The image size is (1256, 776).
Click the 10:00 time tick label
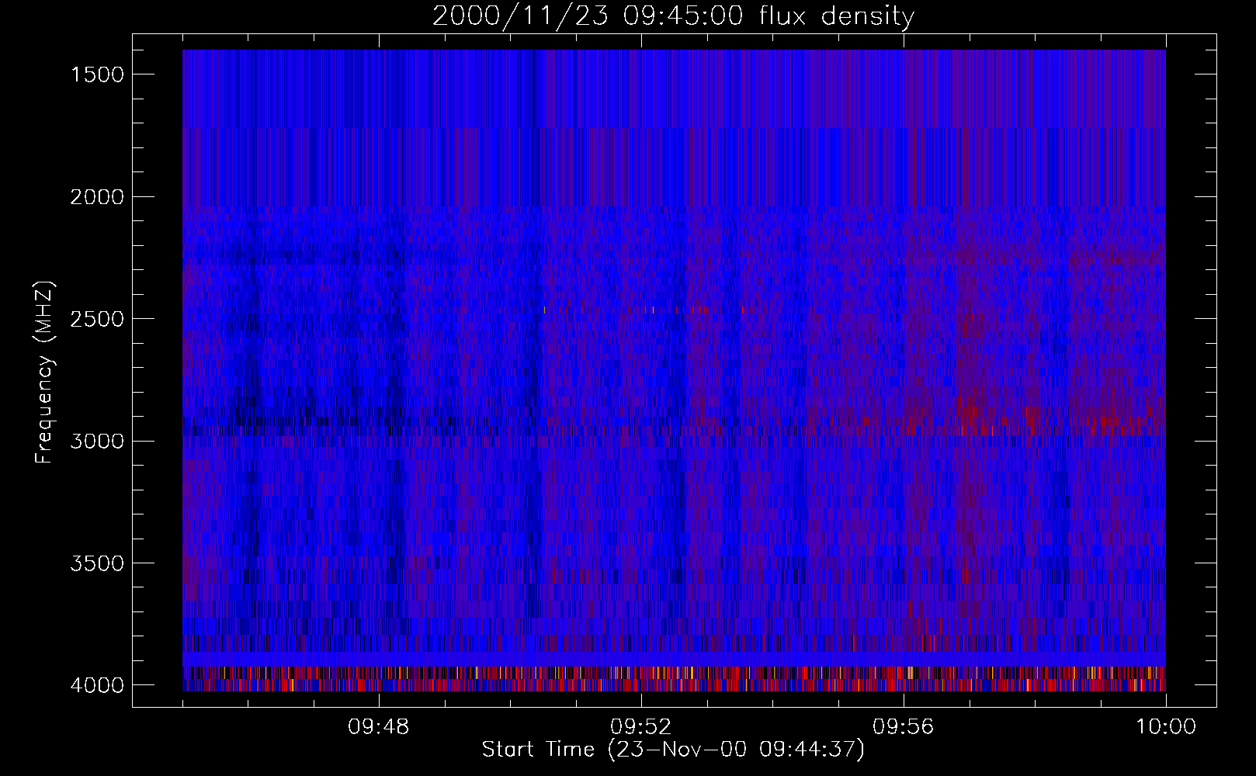pyautogui.click(x=1166, y=727)
